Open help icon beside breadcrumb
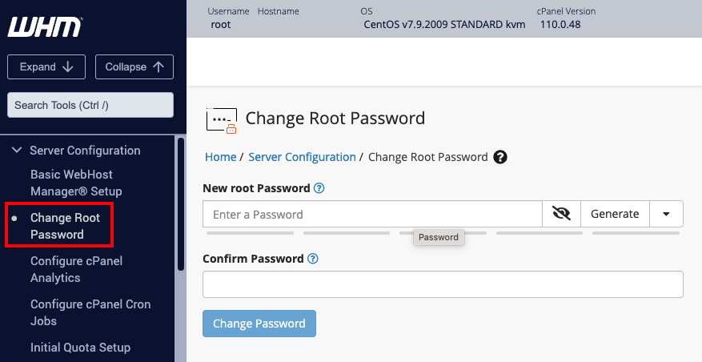The width and height of the screenshot is (702, 362). (x=501, y=157)
